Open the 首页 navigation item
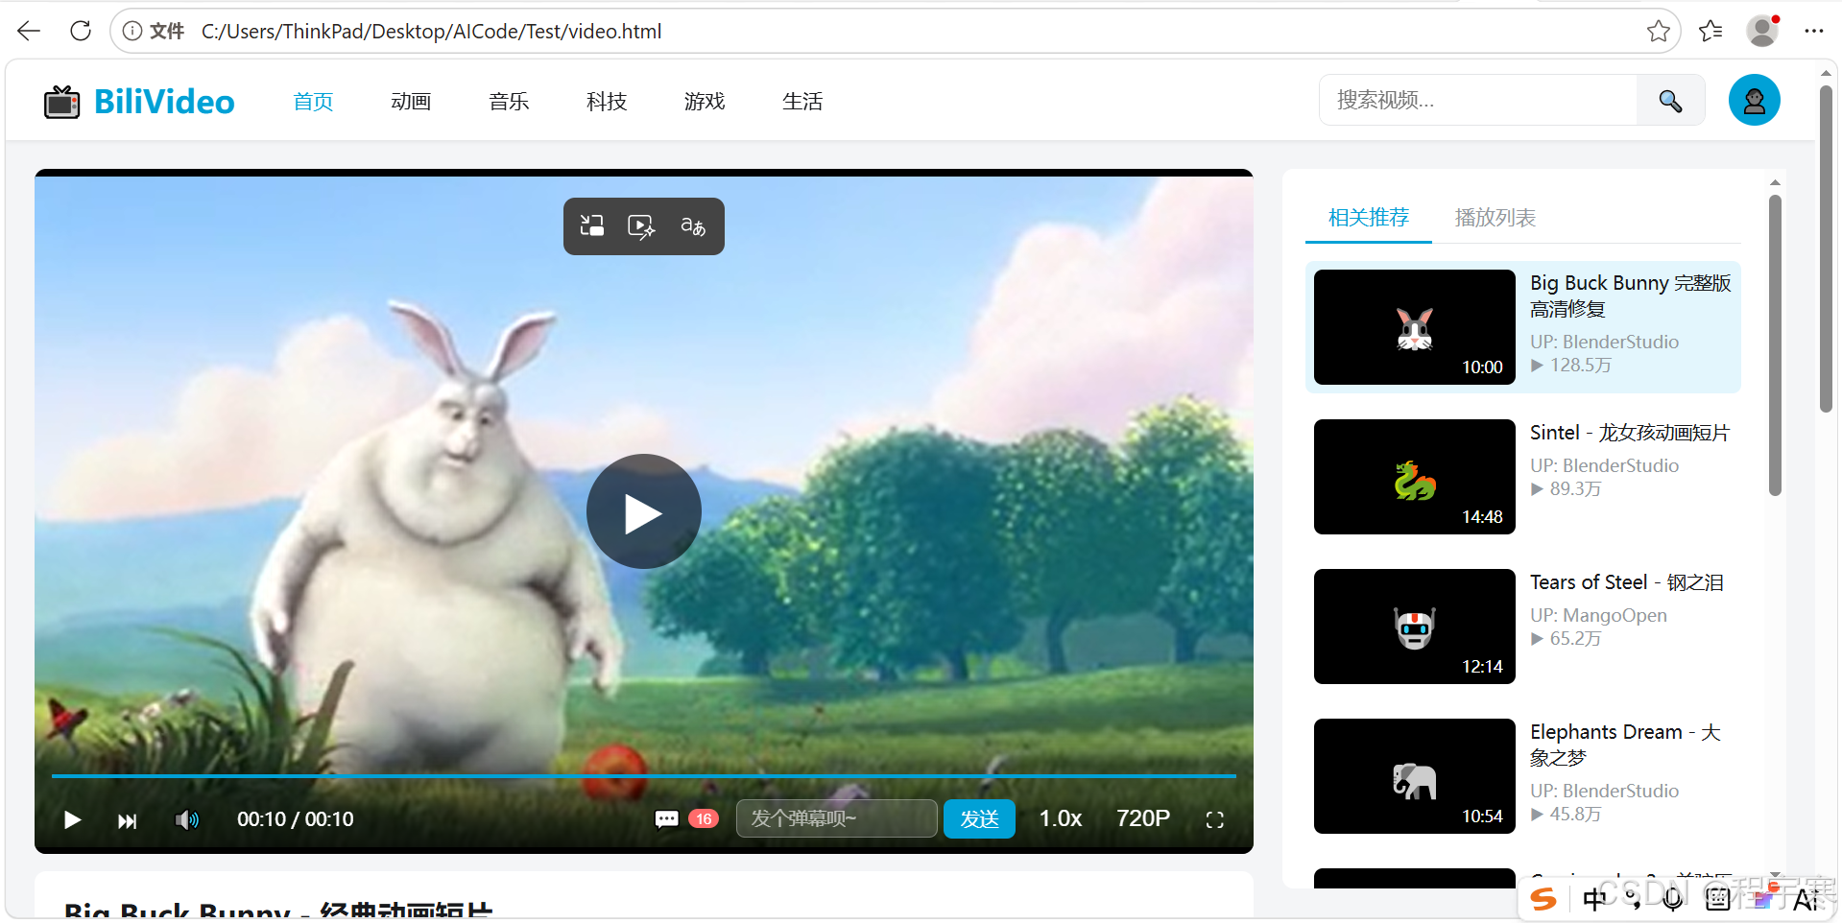This screenshot has height=923, width=1842. tap(313, 102)
